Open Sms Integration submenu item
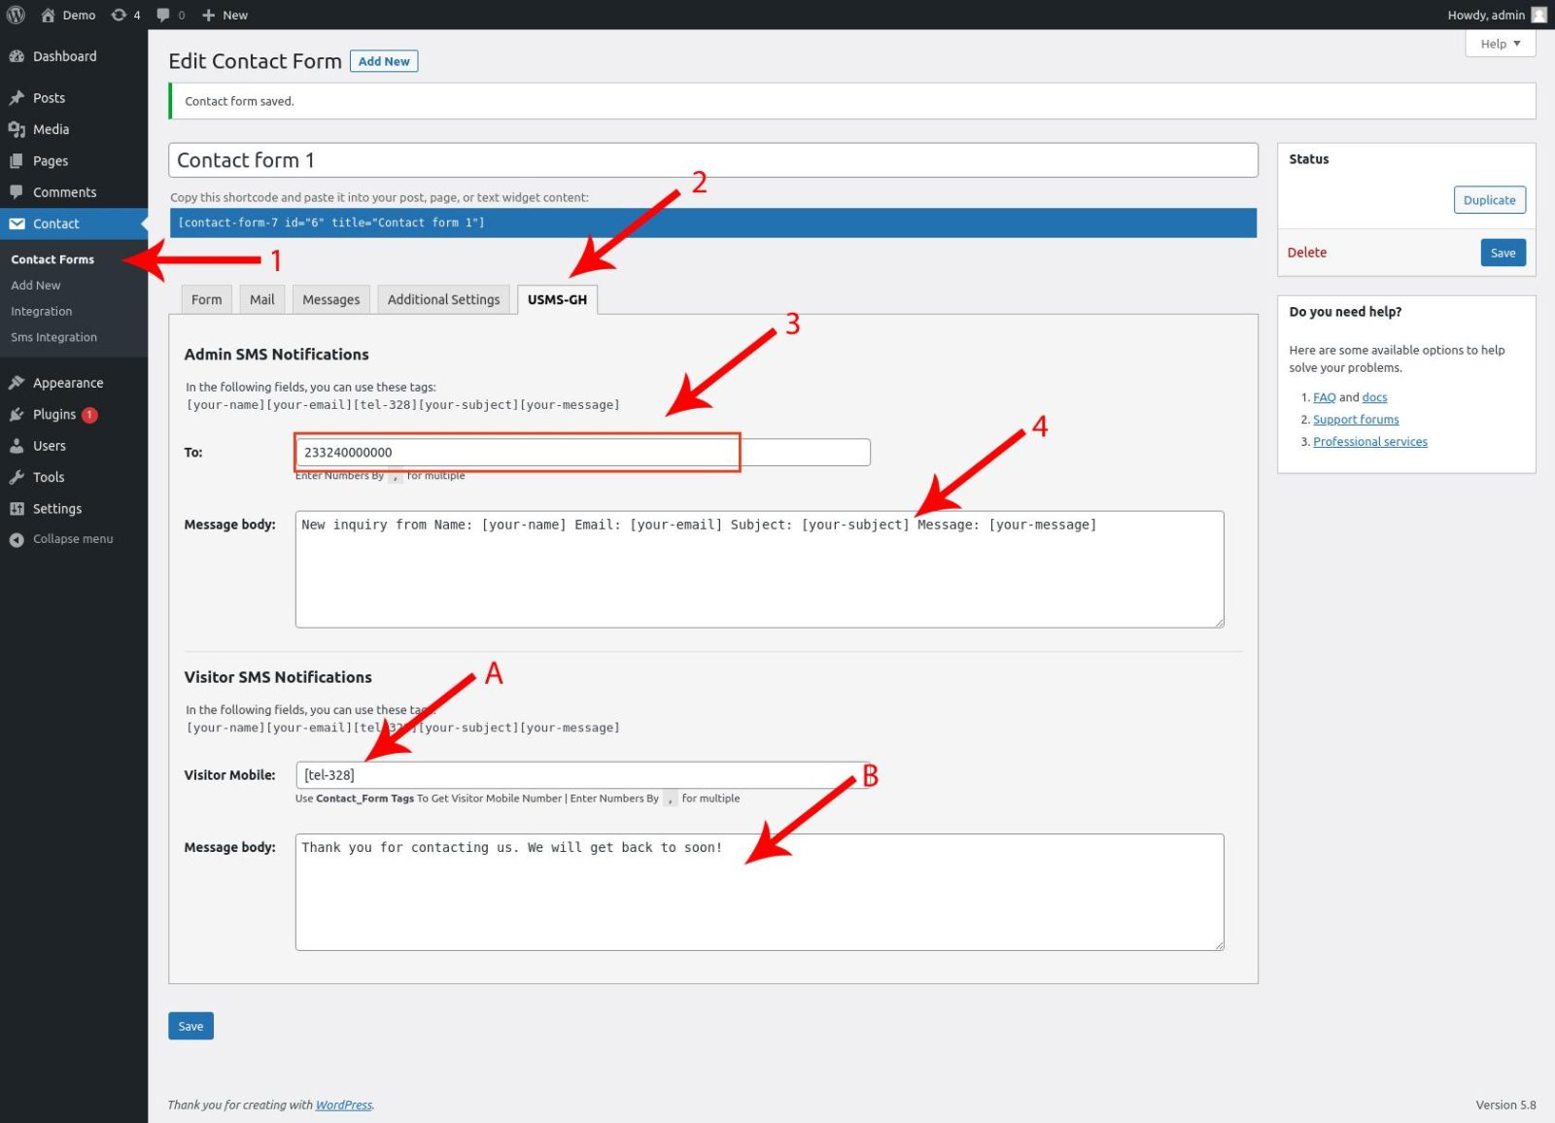 click(53, 337)
